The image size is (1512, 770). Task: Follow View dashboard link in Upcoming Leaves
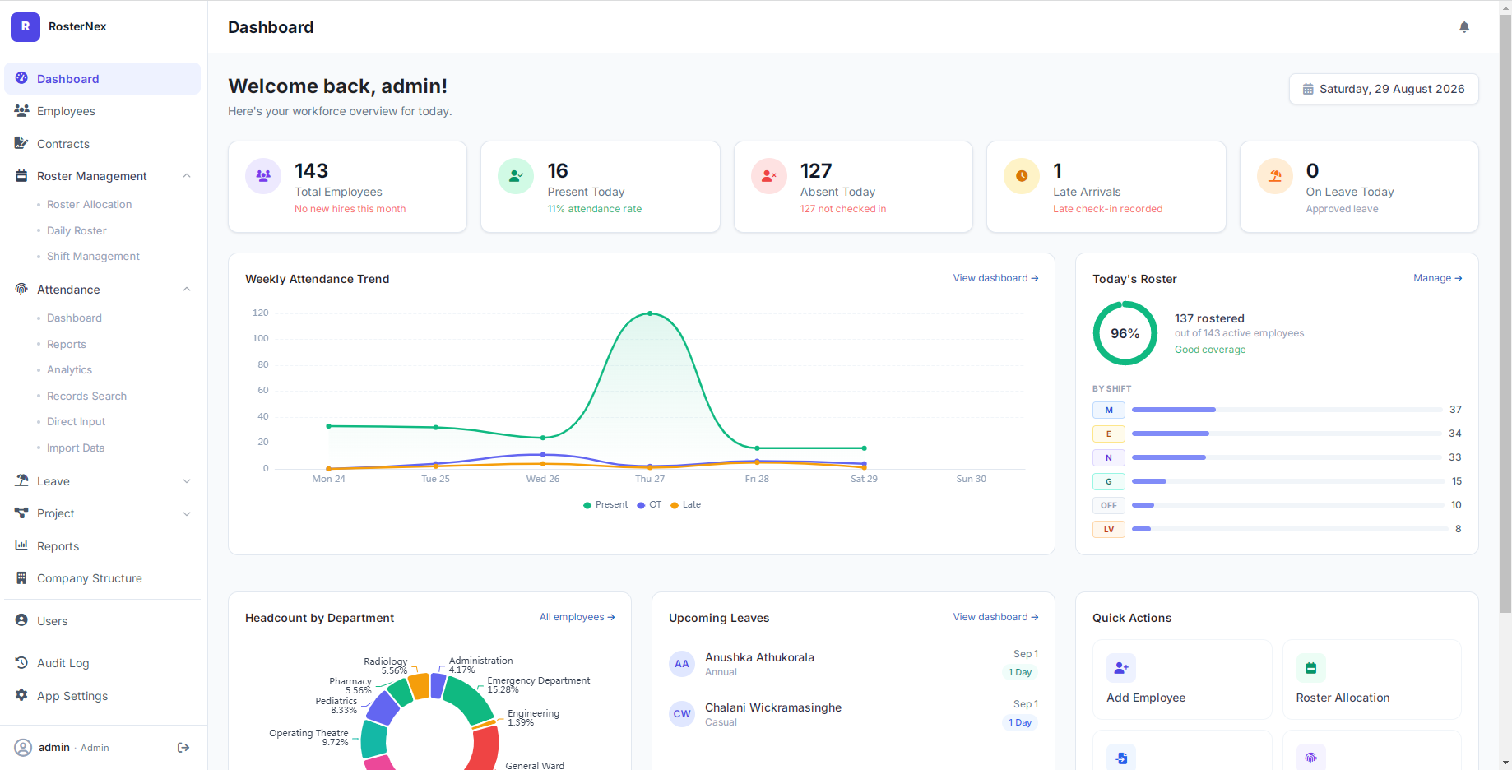(995, 617)
